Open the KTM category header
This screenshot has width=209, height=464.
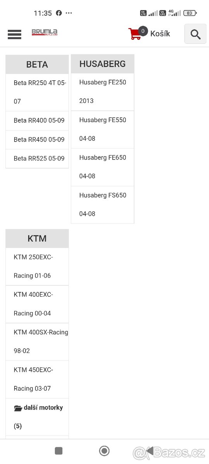pyautogui.click(x=37, y=239)
